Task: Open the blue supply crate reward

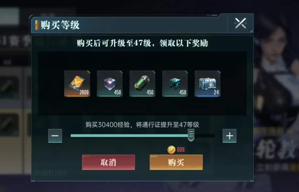Action: 207,83
